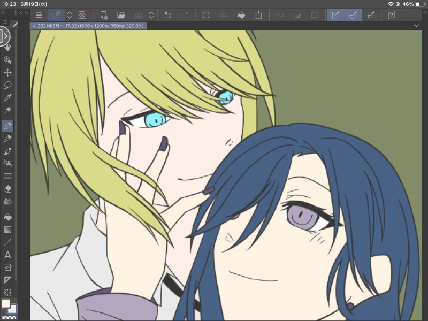Choose the sub drawing color swatch
Screen dimensions: 428x321
coord(12,309)
